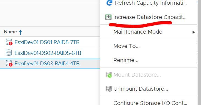Viewport: 201px width, 105px height.
Task: Toggle the sort arrow next to Name
Action: tap(21, 32)
